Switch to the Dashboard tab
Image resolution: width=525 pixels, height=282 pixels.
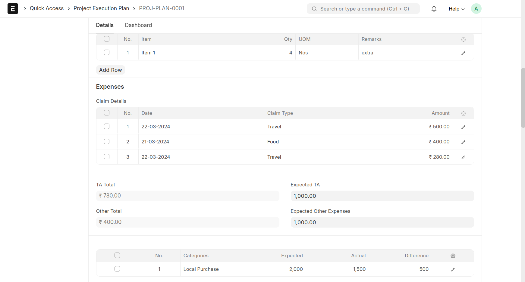[x=138, y=25]
